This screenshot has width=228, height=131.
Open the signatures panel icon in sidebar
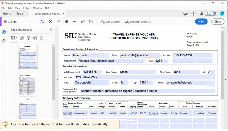click(x=4, y=41)
